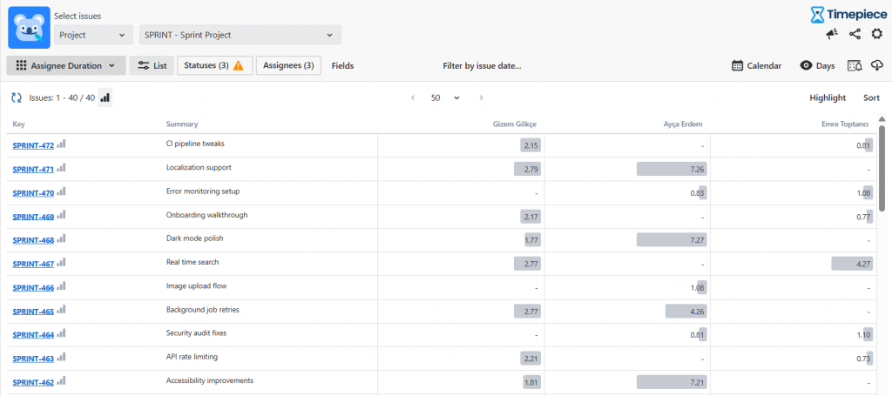Open the calendar bell notification icon
This screenshot has height=396, width=892.
click(x=854, y=65)
